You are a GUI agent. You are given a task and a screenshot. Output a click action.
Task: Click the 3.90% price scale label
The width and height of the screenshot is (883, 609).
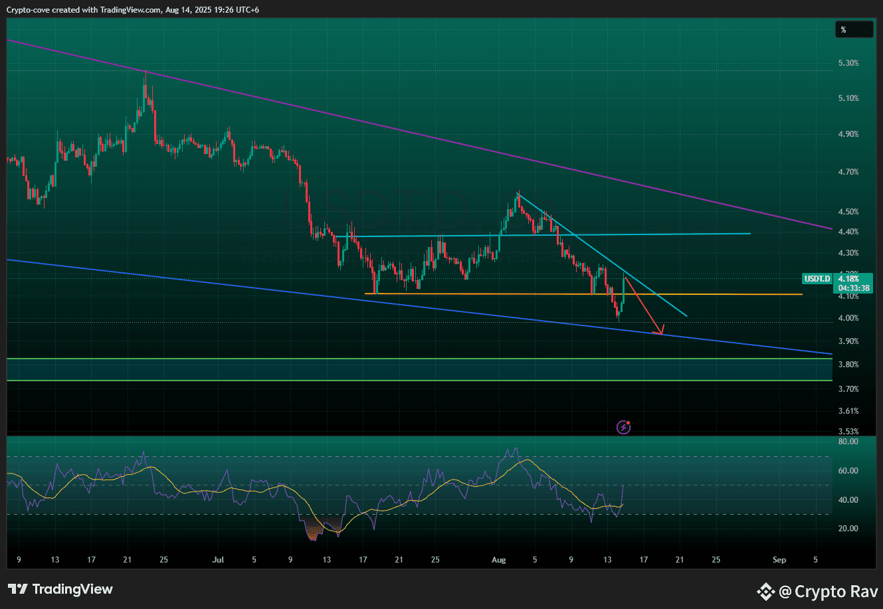(848, 341)
